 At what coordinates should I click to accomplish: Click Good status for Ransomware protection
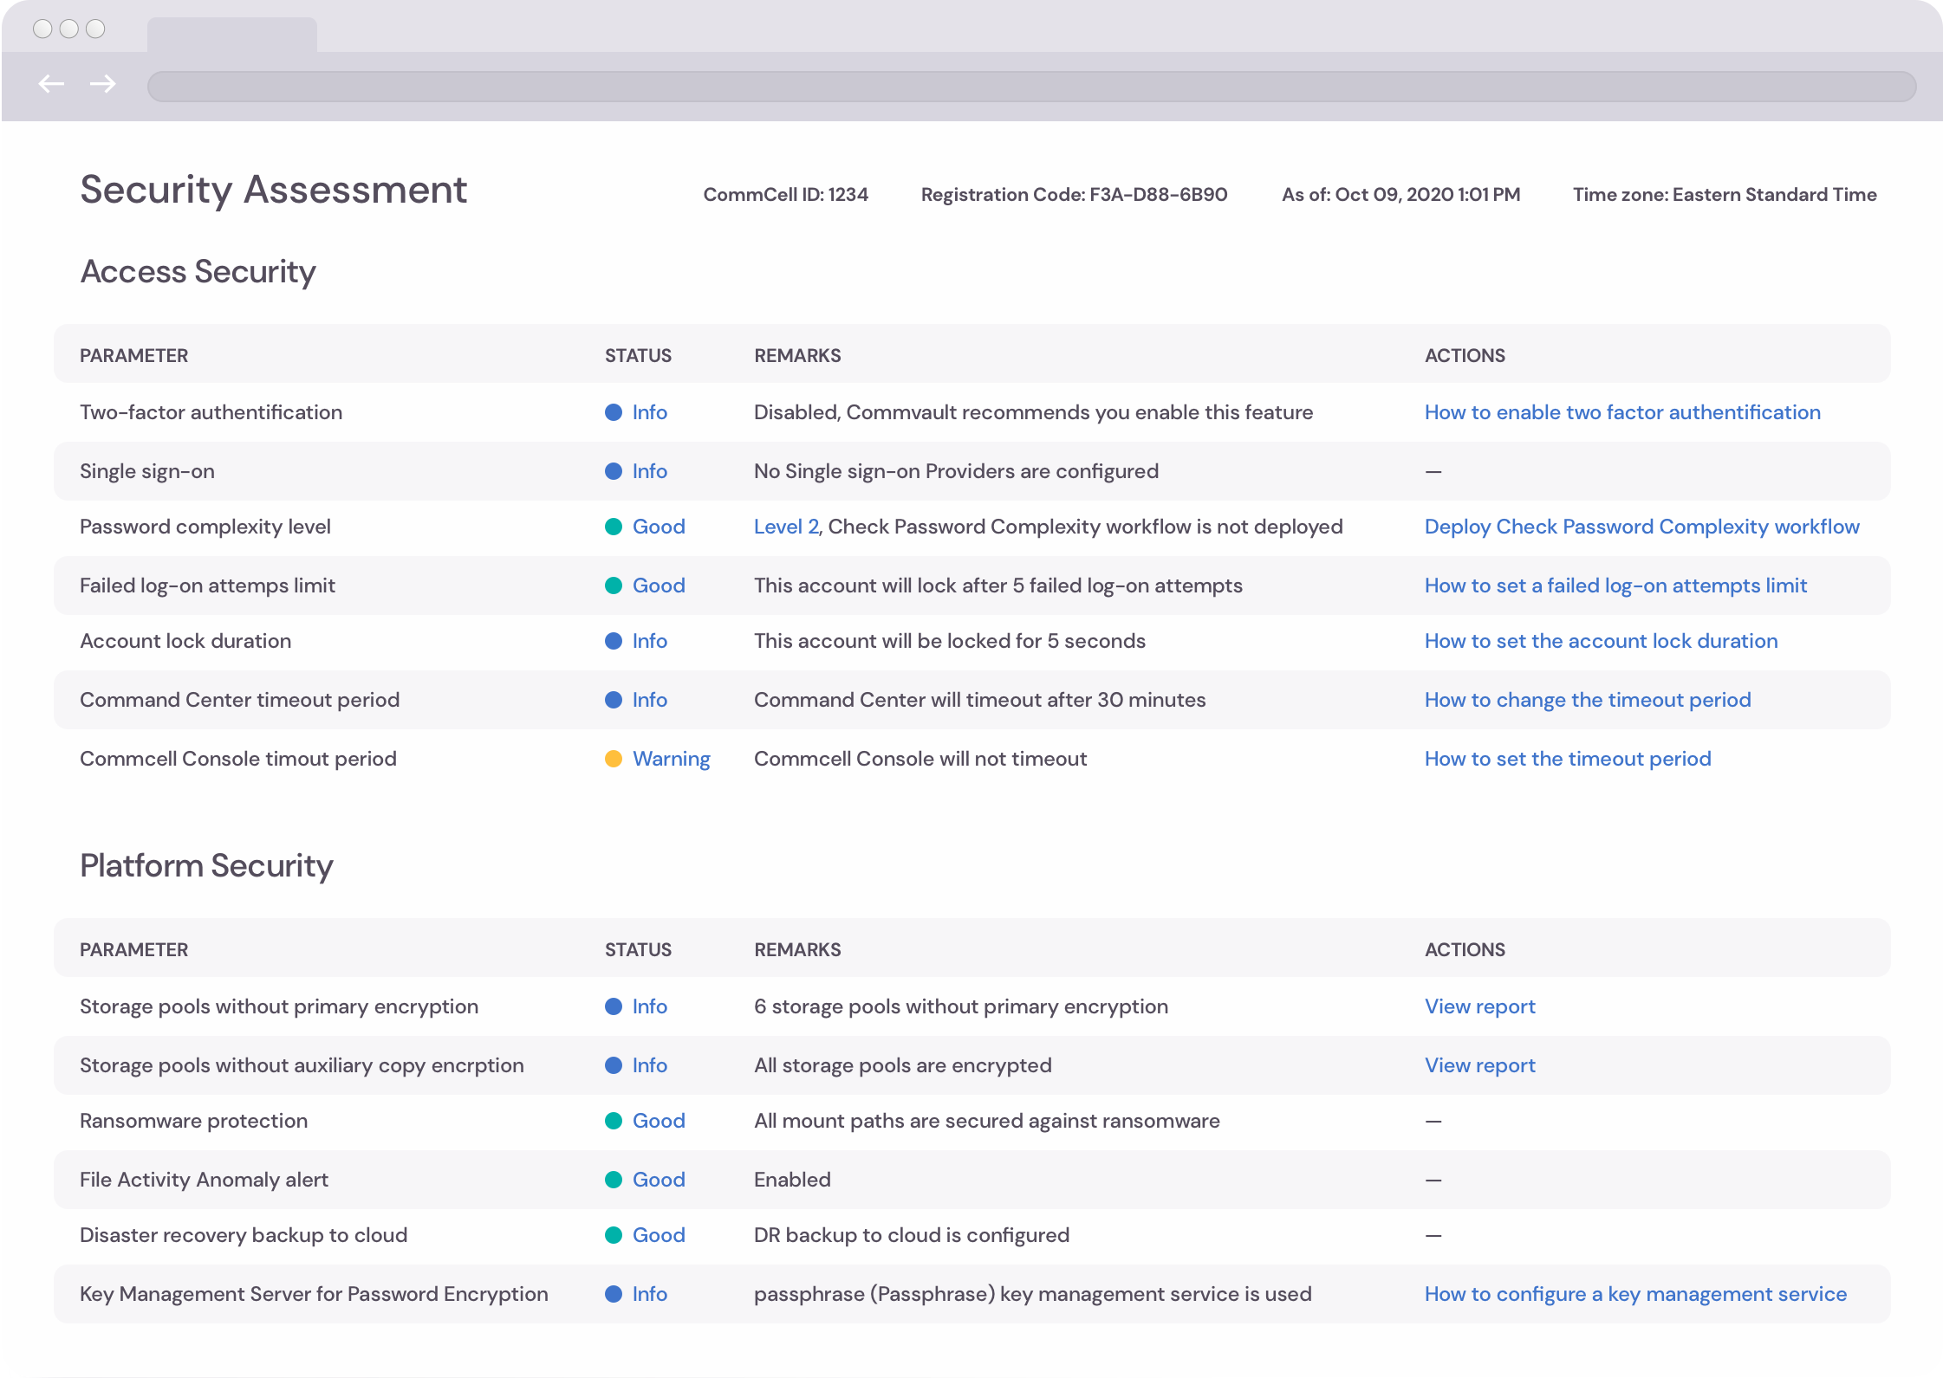click(659, 1121)
